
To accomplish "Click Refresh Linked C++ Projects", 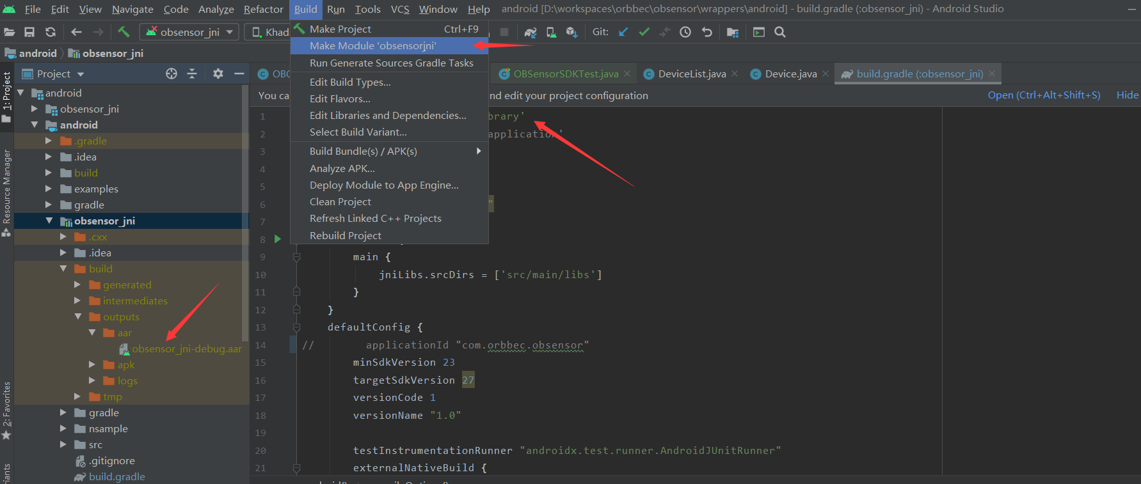I will 389,218.
